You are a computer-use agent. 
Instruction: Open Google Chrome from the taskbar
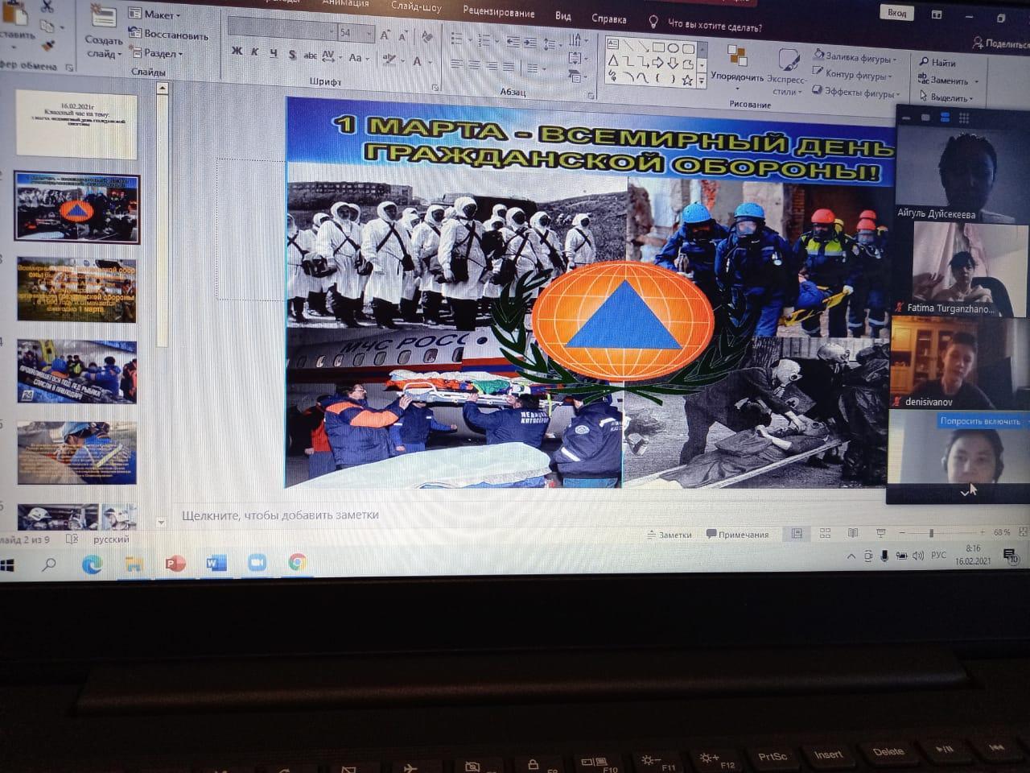tap(297, 563)
